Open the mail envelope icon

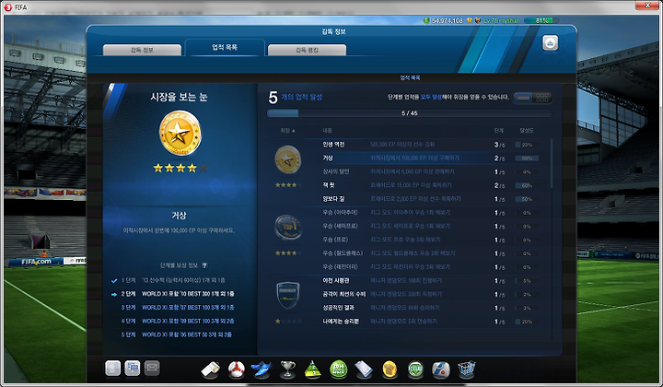point(152,368)
